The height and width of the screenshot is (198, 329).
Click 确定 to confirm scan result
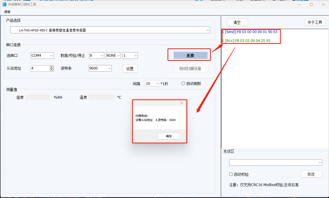point(169,136)
